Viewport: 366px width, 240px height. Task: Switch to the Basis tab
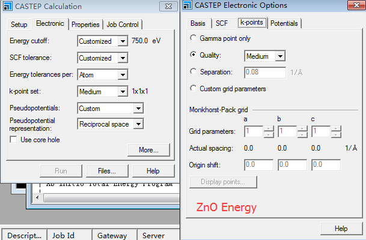pyautogui.click(x=198, y=23)
